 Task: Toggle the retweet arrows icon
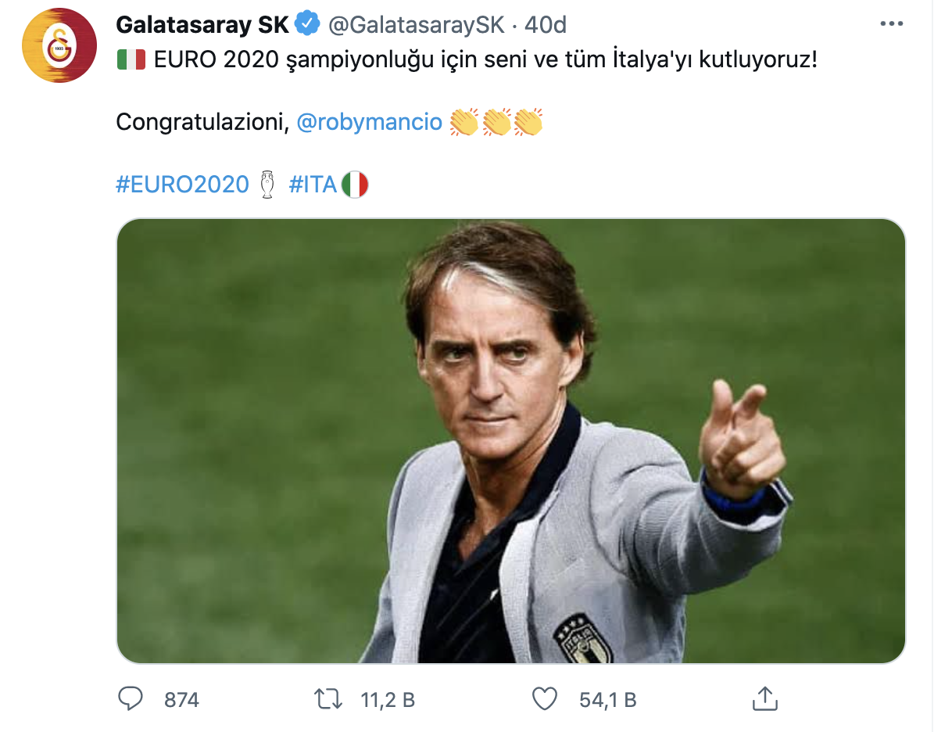pos(328,699)
